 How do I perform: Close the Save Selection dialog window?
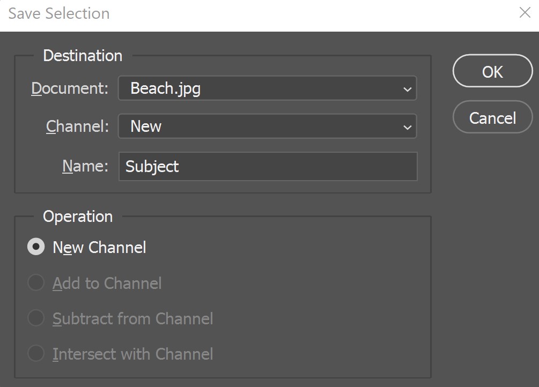525,13
